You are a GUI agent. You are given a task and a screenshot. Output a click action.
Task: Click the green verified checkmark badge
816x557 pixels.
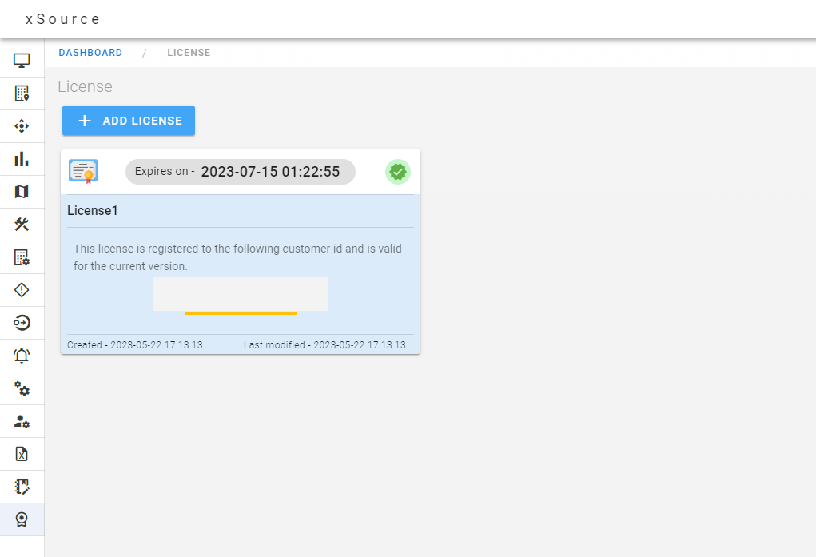(x=397, y=172)
